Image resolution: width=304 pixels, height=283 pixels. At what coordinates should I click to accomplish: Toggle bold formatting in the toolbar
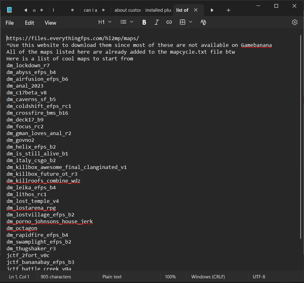pos(144,22)
